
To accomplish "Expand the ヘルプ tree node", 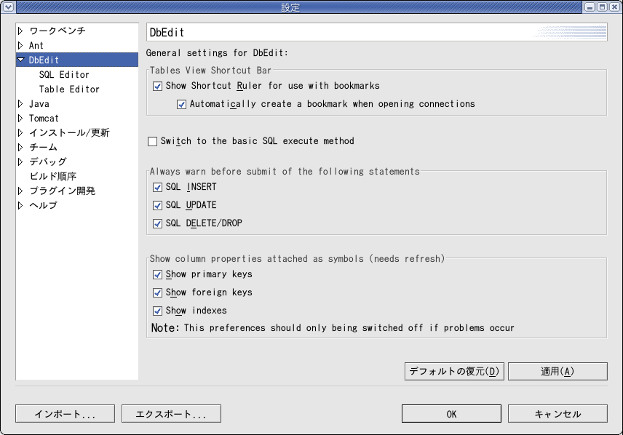I will click(20, 205).
